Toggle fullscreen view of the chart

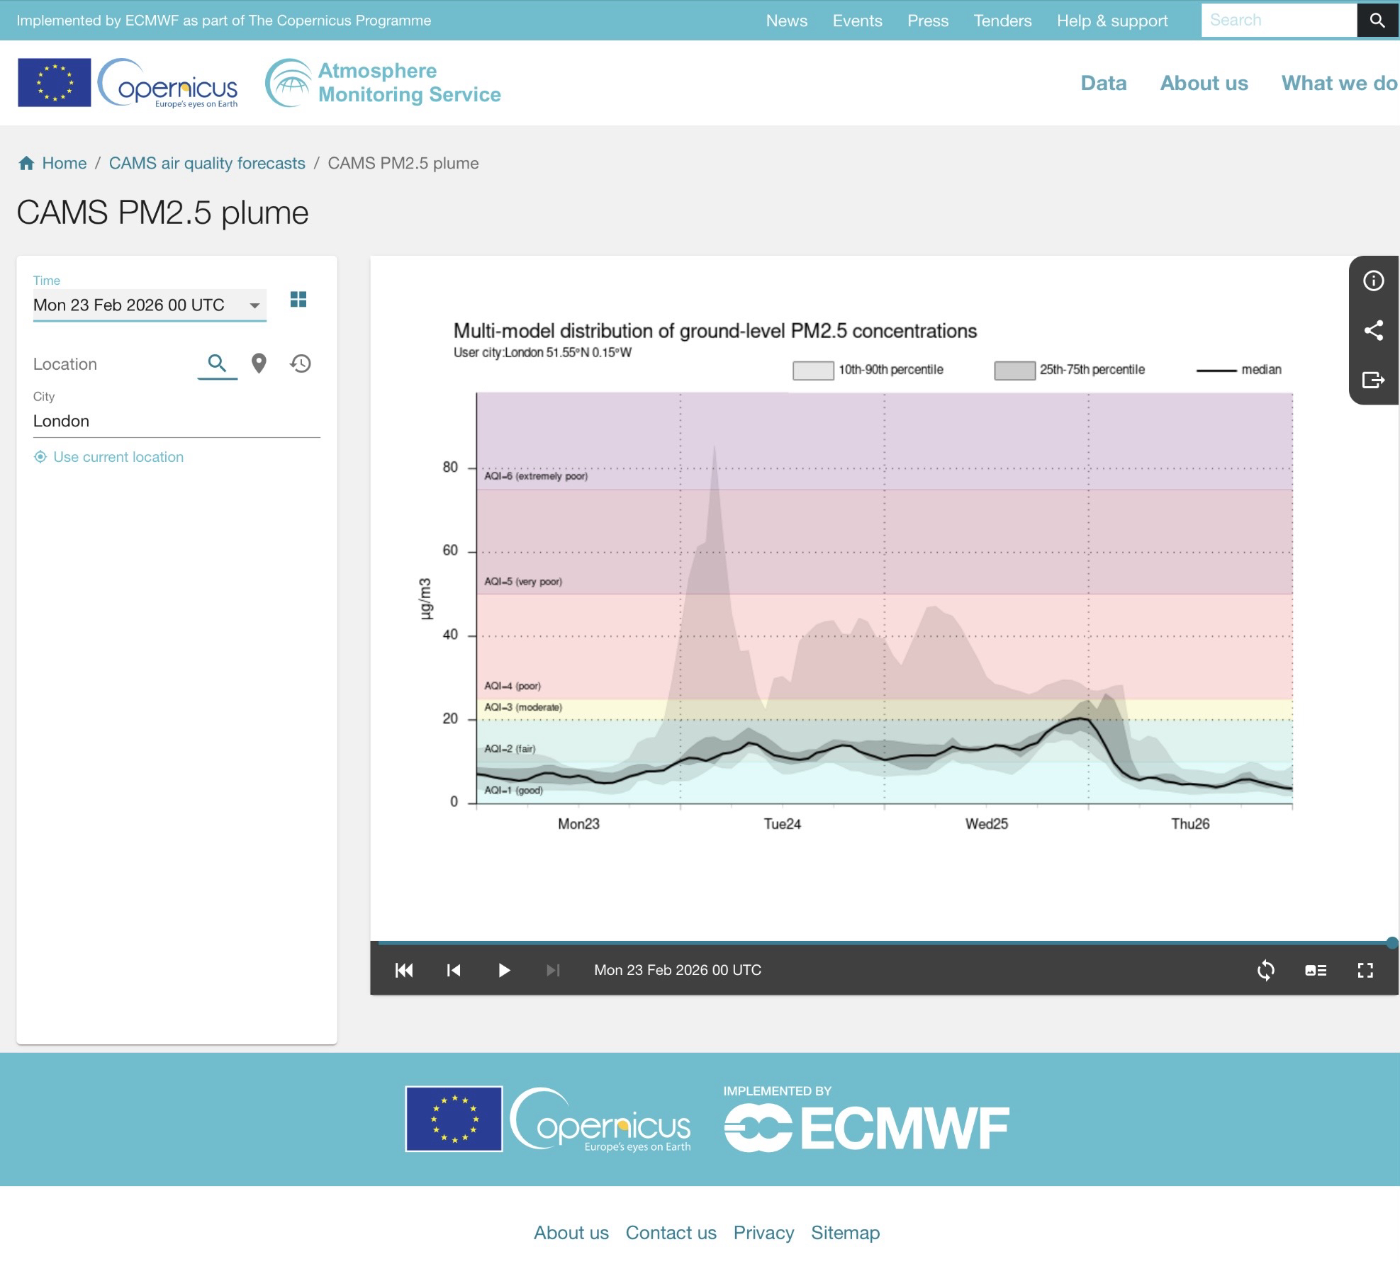(1365, 970)
